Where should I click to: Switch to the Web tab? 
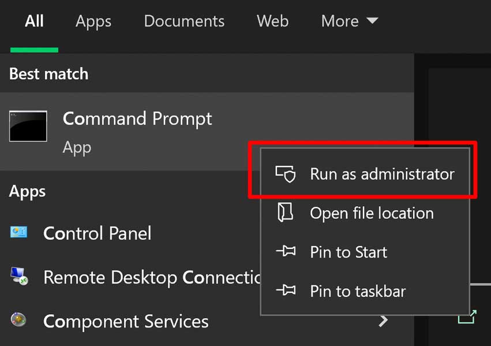point(272,21)
